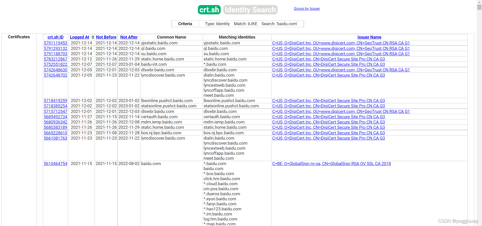
Task: Open certificate ID 5661081763
Action: 56,138
